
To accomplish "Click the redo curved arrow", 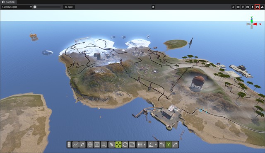I will coord(175,145).
